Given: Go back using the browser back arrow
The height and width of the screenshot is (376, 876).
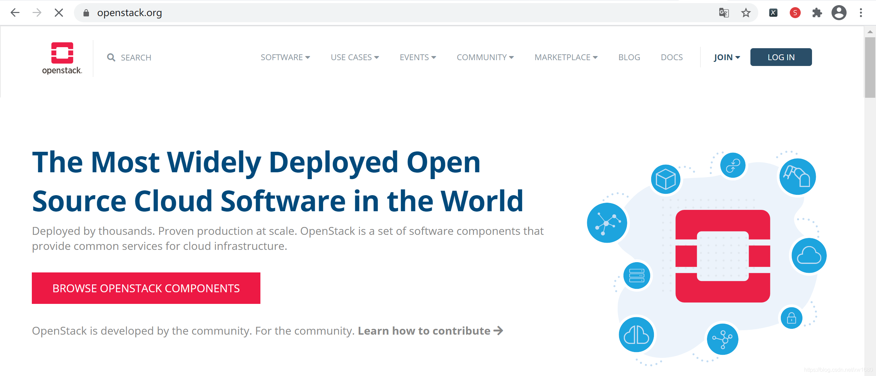Looking at the screenshot, I should point(15,13).
